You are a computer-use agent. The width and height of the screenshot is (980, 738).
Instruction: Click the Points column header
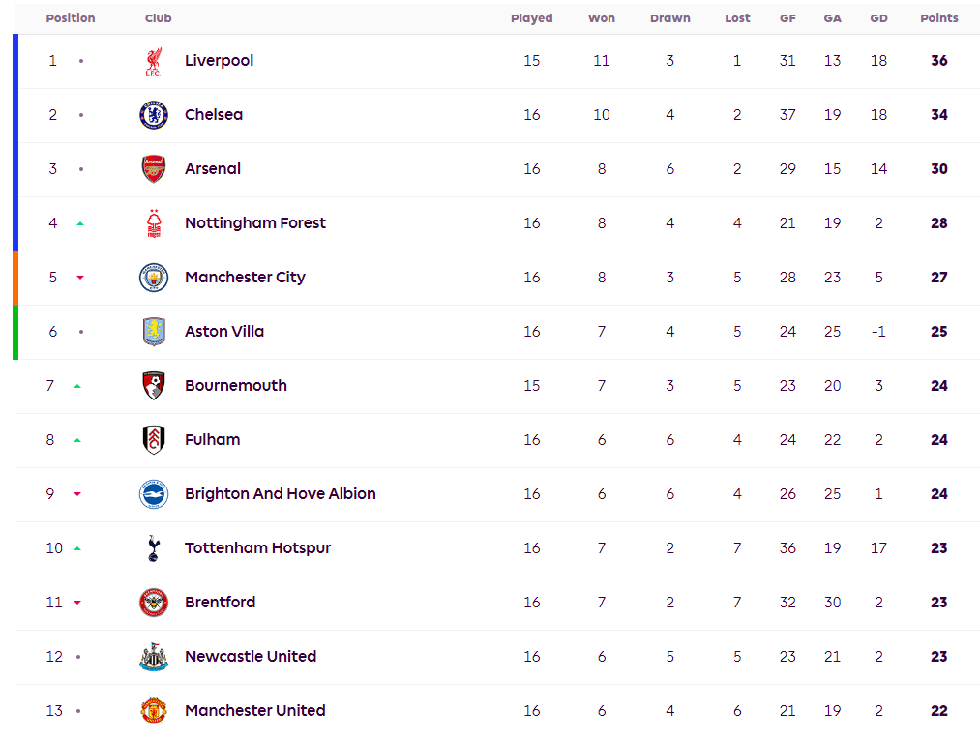point(938,18)
